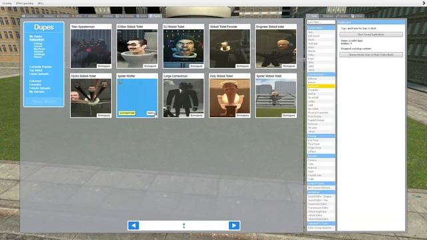The height and width of the screenshot is (240, 427).
Task: Show My Uploads
Action: pos(37,92)
